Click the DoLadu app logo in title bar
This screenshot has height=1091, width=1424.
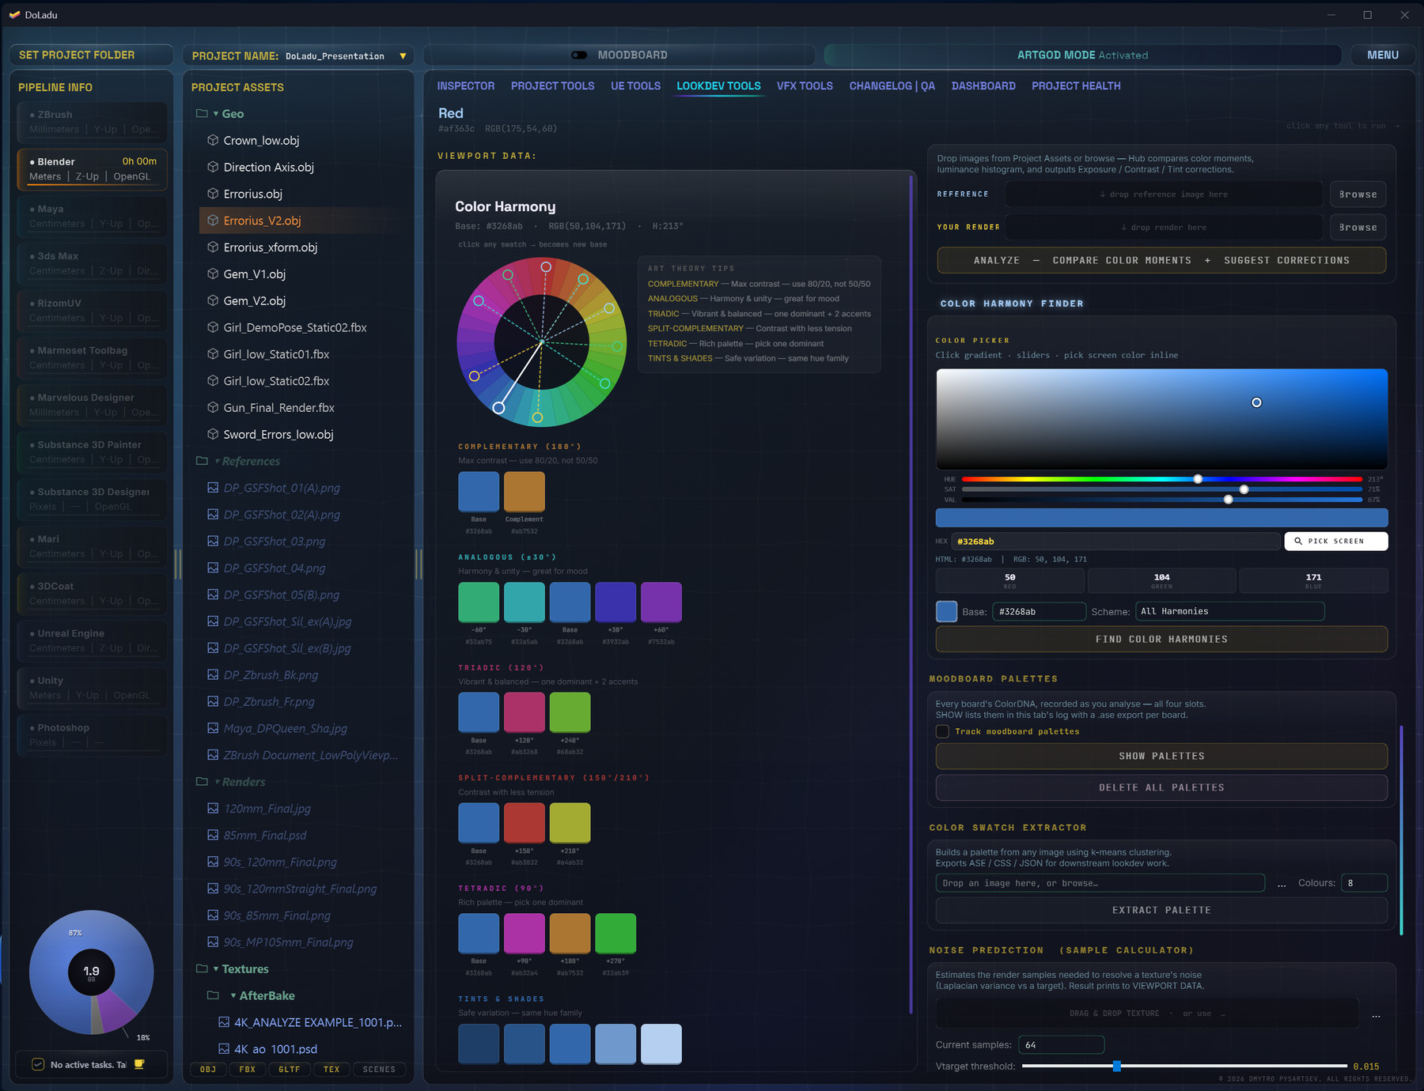click(14, 14)
